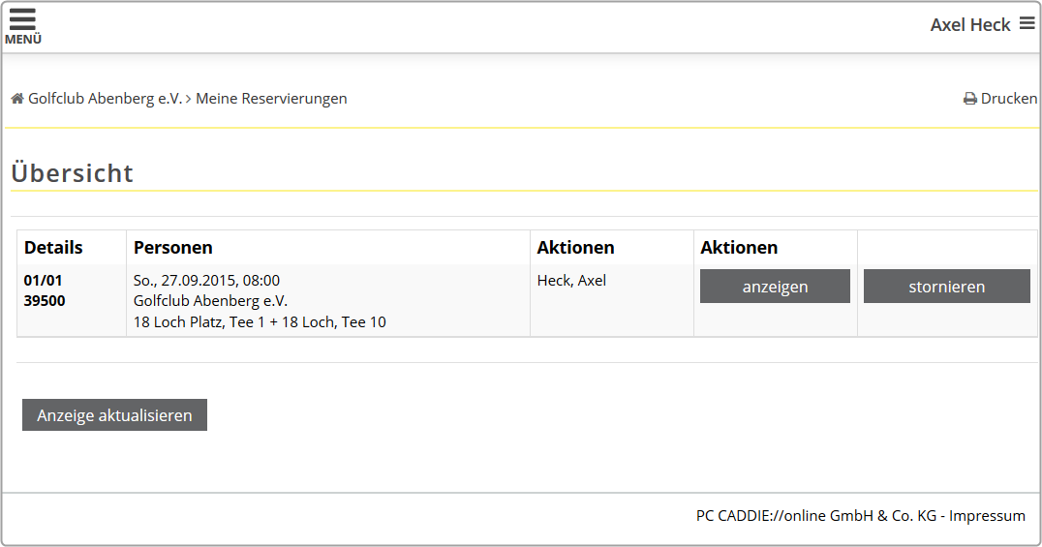Click the hamburger icon beside Axel Heck
The image size is (1042, 547).
click(1027, 23)
